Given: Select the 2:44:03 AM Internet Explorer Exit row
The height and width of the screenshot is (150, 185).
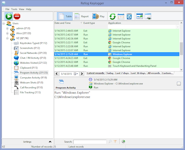Looking at the screenshot, I should (117, 31).
